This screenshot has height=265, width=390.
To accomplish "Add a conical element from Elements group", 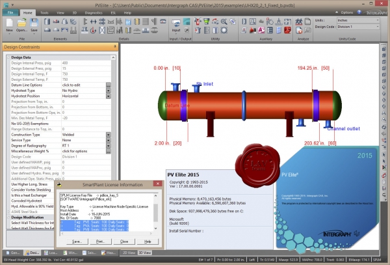I will (64, 21).
